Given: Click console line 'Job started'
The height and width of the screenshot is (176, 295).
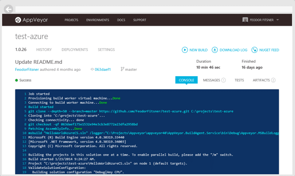Looking at the screenshot, I should [39, 94].
